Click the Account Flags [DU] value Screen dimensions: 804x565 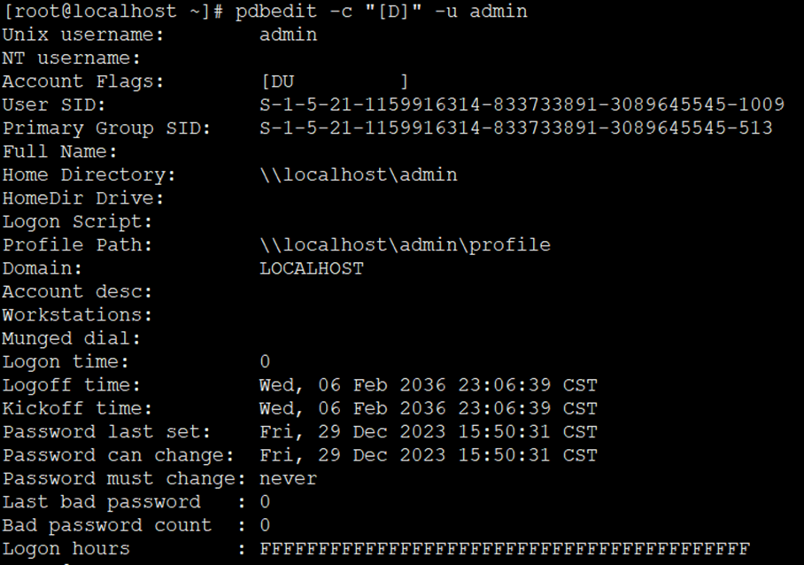(335, 81)
